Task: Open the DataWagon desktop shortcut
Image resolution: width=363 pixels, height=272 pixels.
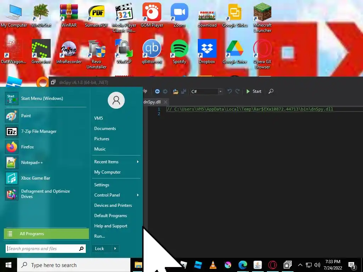Action: tap(14, 51)
